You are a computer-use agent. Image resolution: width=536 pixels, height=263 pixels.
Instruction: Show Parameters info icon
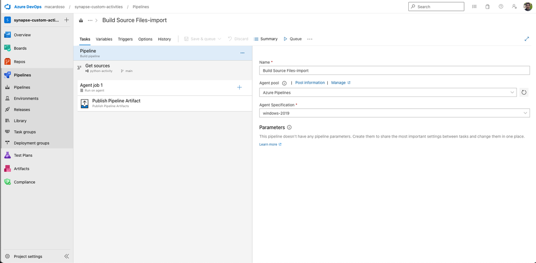pyautogui.click(x=289, y=127)
